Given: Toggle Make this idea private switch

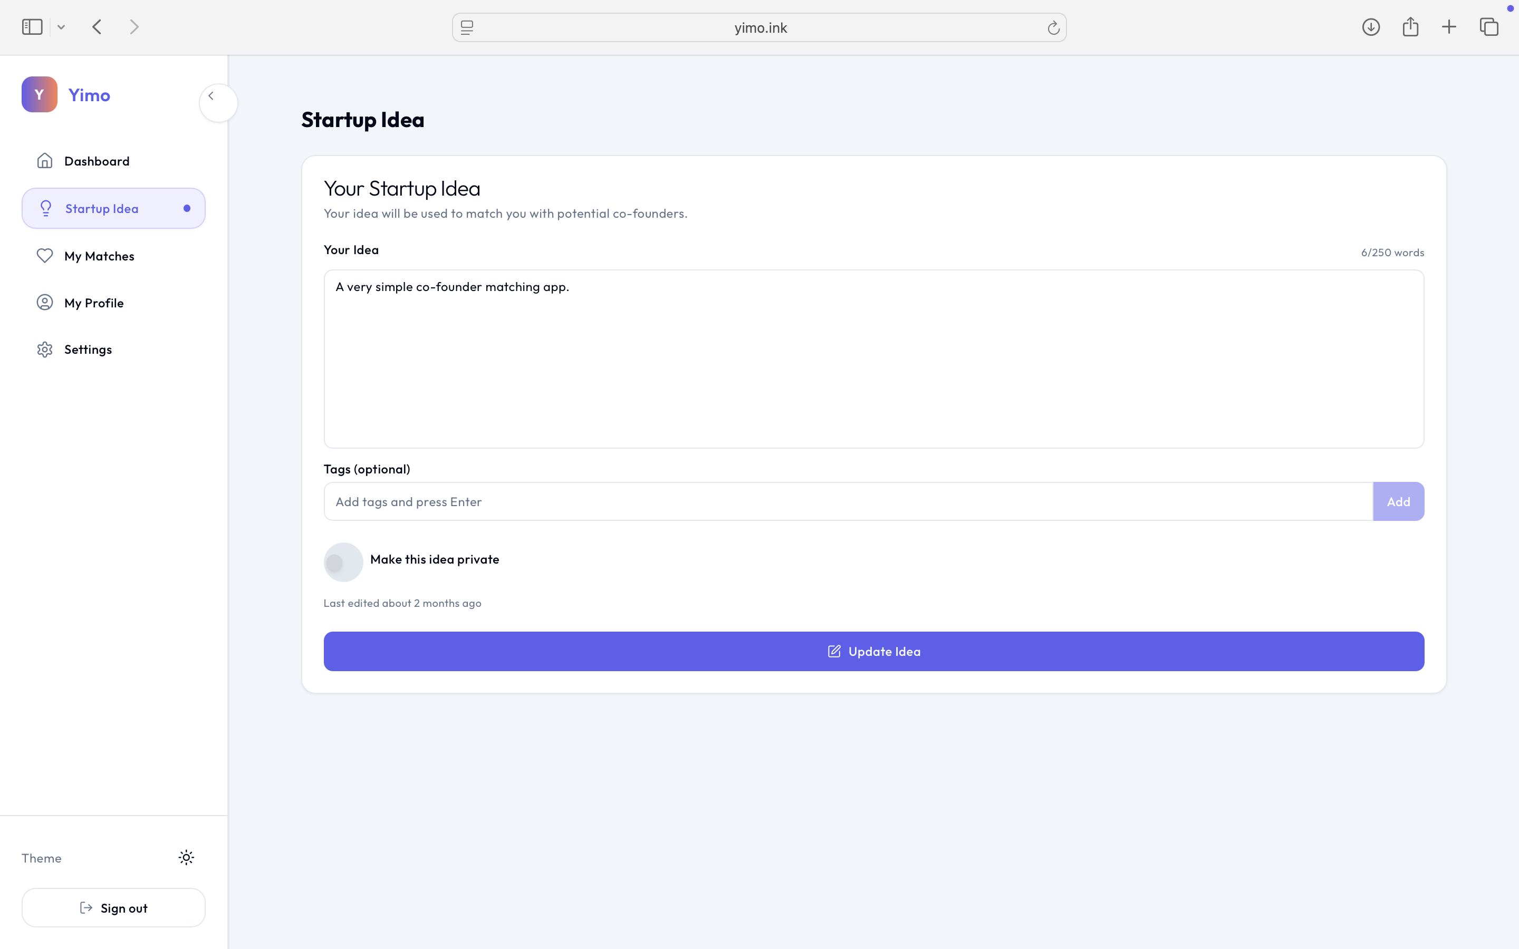Looking at the screenshot, I should [343, 563].
